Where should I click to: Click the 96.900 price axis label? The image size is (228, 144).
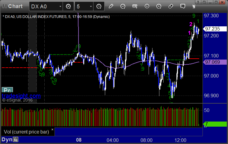(211, 96)
